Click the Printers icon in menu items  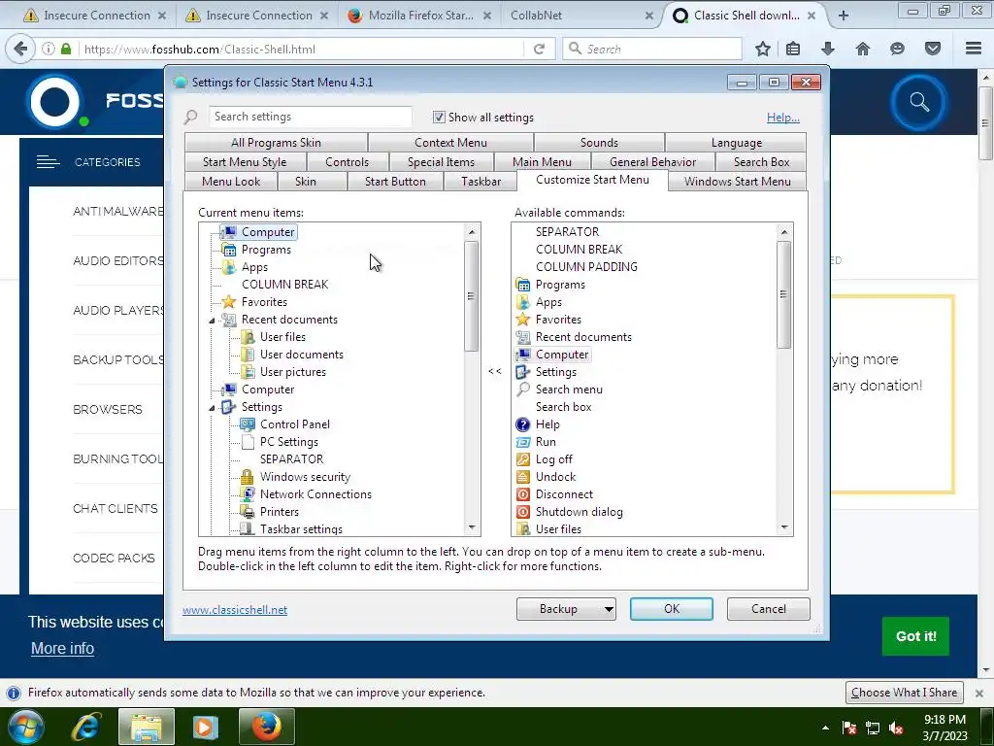point(248,512)
